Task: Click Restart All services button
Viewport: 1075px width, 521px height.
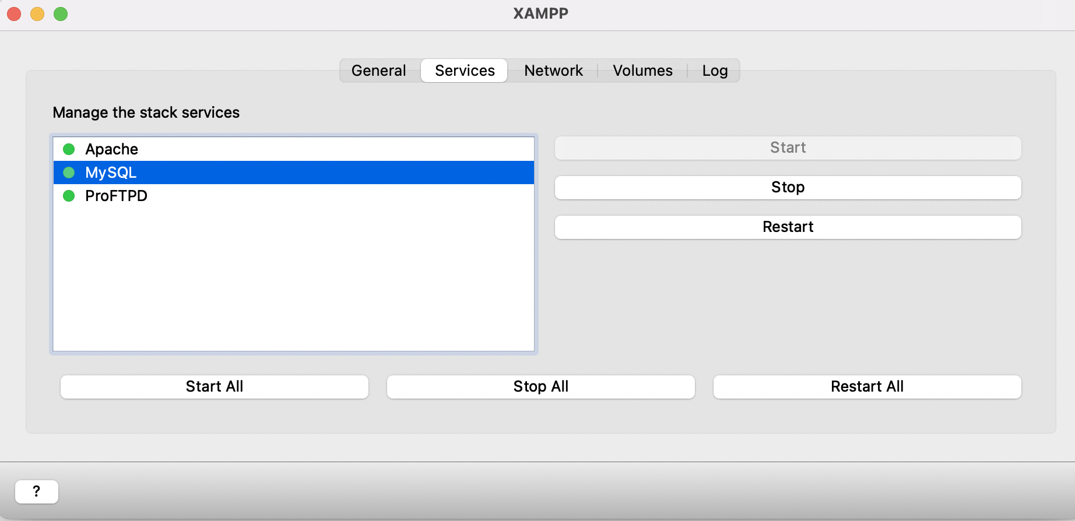Action: coord(867,386)
